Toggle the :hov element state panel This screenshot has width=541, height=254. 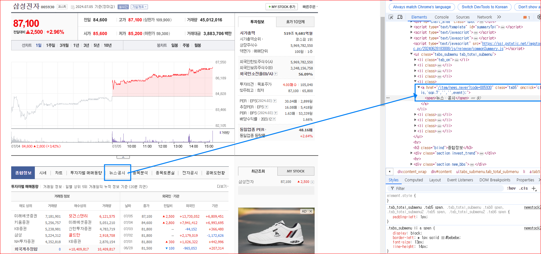tap(511, 188)
